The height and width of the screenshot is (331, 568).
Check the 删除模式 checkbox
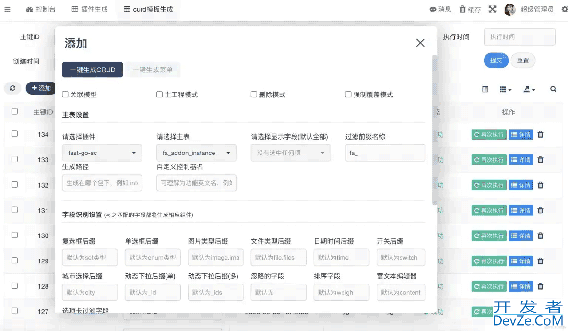[254, 95]
